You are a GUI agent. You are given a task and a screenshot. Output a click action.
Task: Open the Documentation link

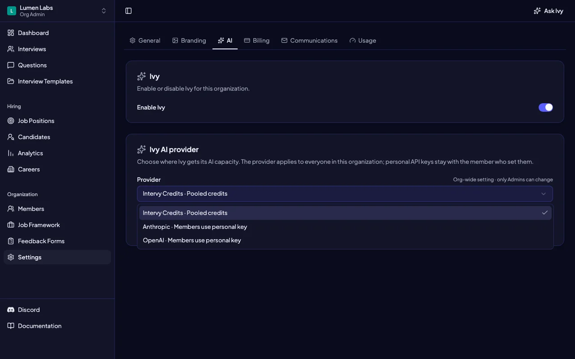tap(57, 326)
